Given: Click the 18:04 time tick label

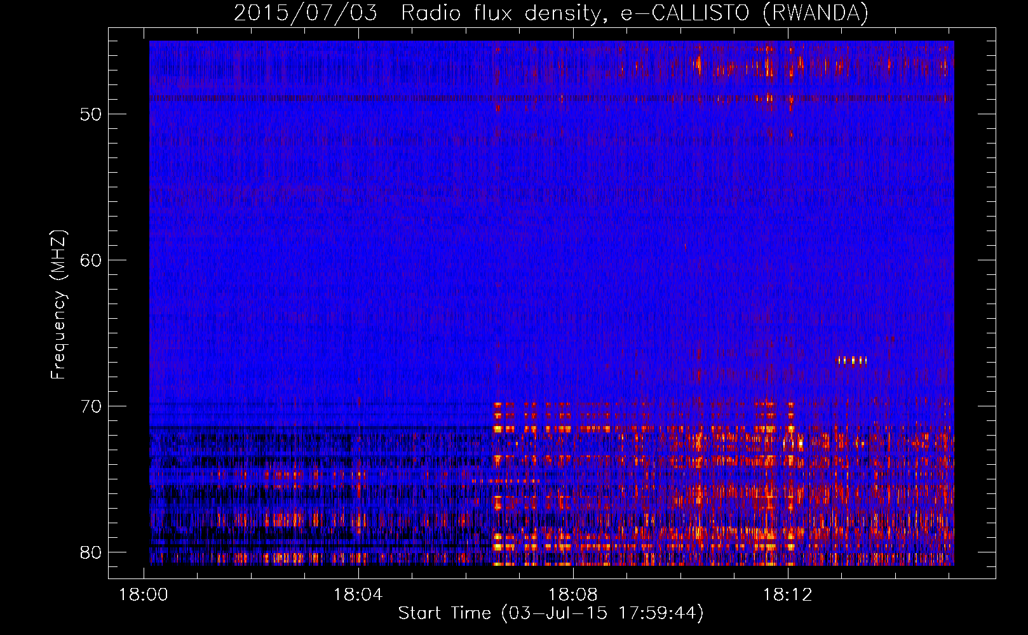Looking at the screenshot, I should tap(358, 595).
